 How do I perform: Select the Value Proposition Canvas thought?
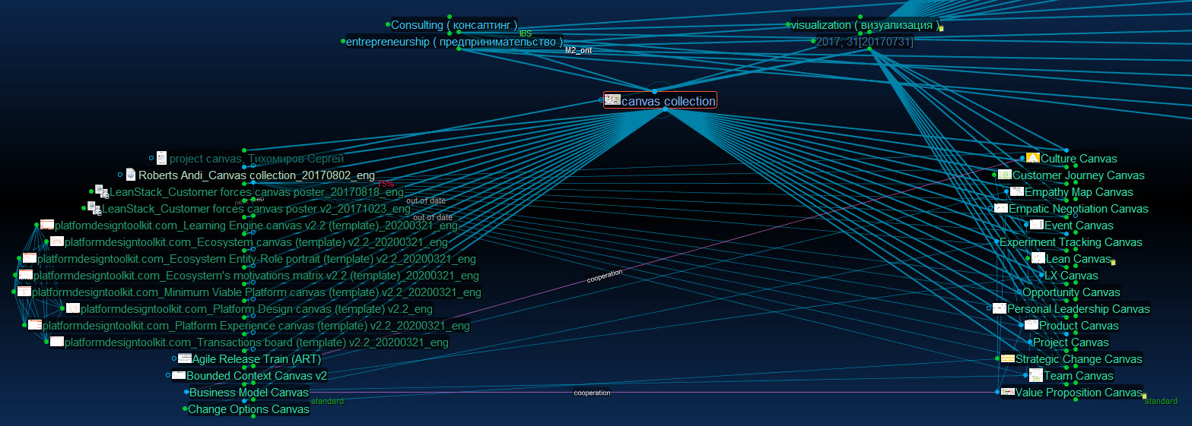[1079, 393]
